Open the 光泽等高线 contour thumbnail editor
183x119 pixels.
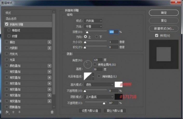[x=88, y=76]
